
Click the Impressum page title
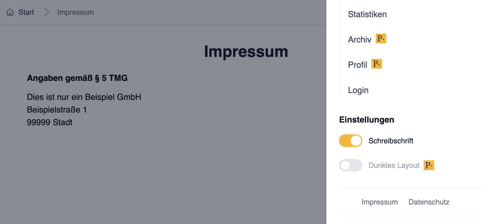tap(246, 52)
